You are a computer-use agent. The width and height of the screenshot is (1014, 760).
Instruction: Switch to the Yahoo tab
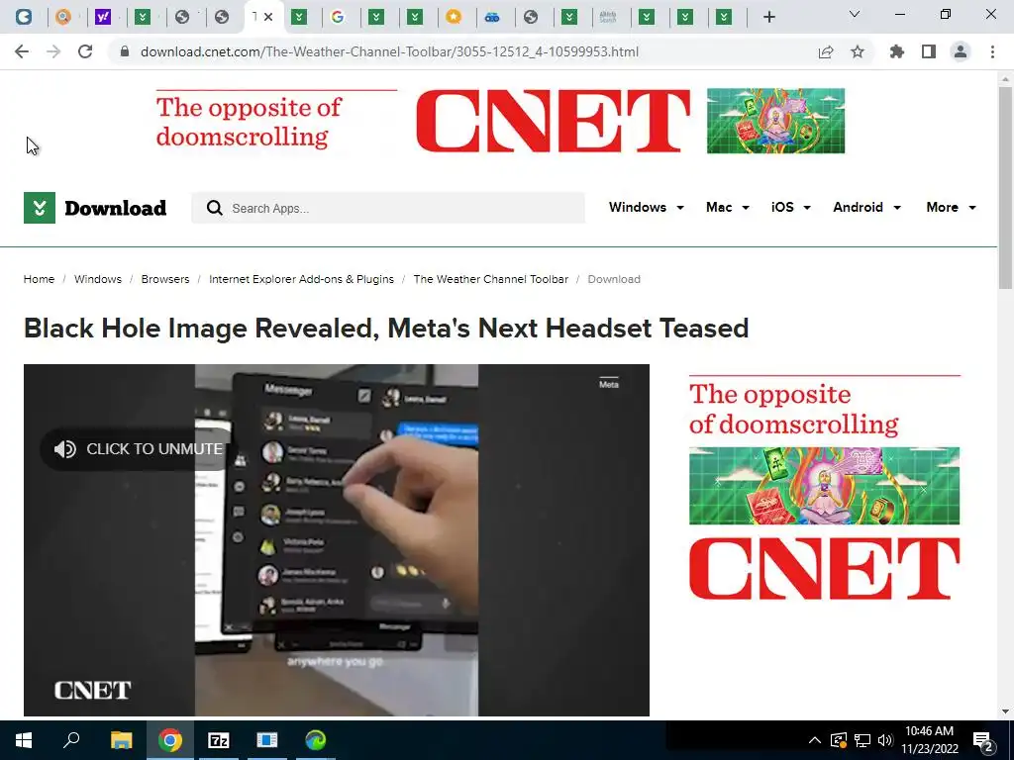pyautogui.click(x=103, y=17)
